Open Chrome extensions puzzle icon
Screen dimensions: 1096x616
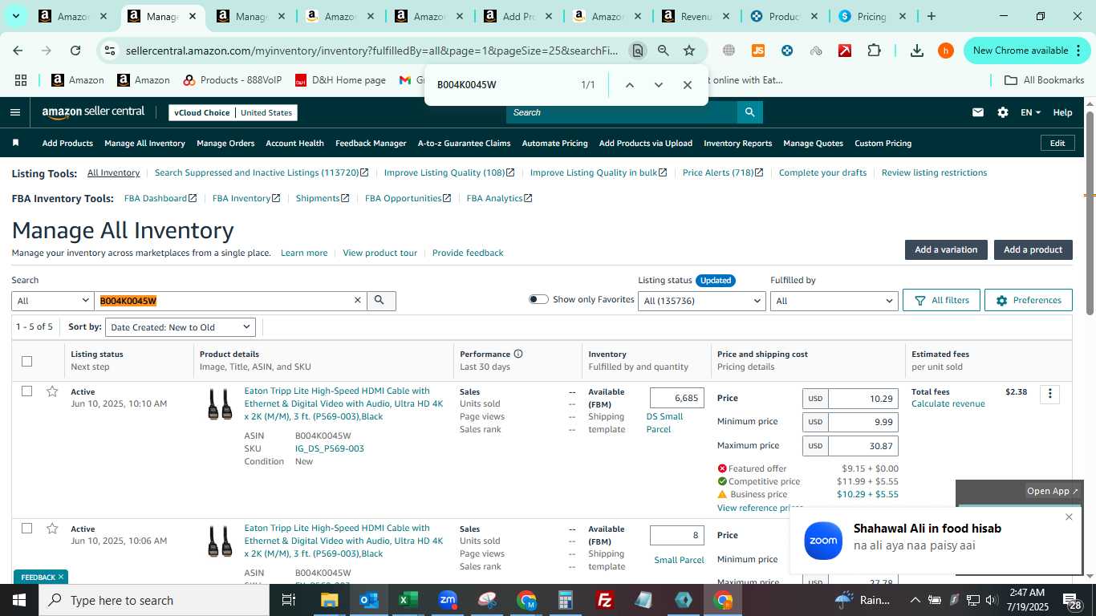point(875,51)
